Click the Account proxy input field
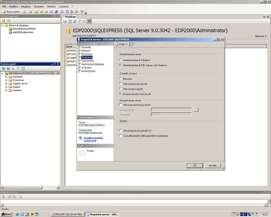Viewport: 271px width, 217px height. click(171, 110)
